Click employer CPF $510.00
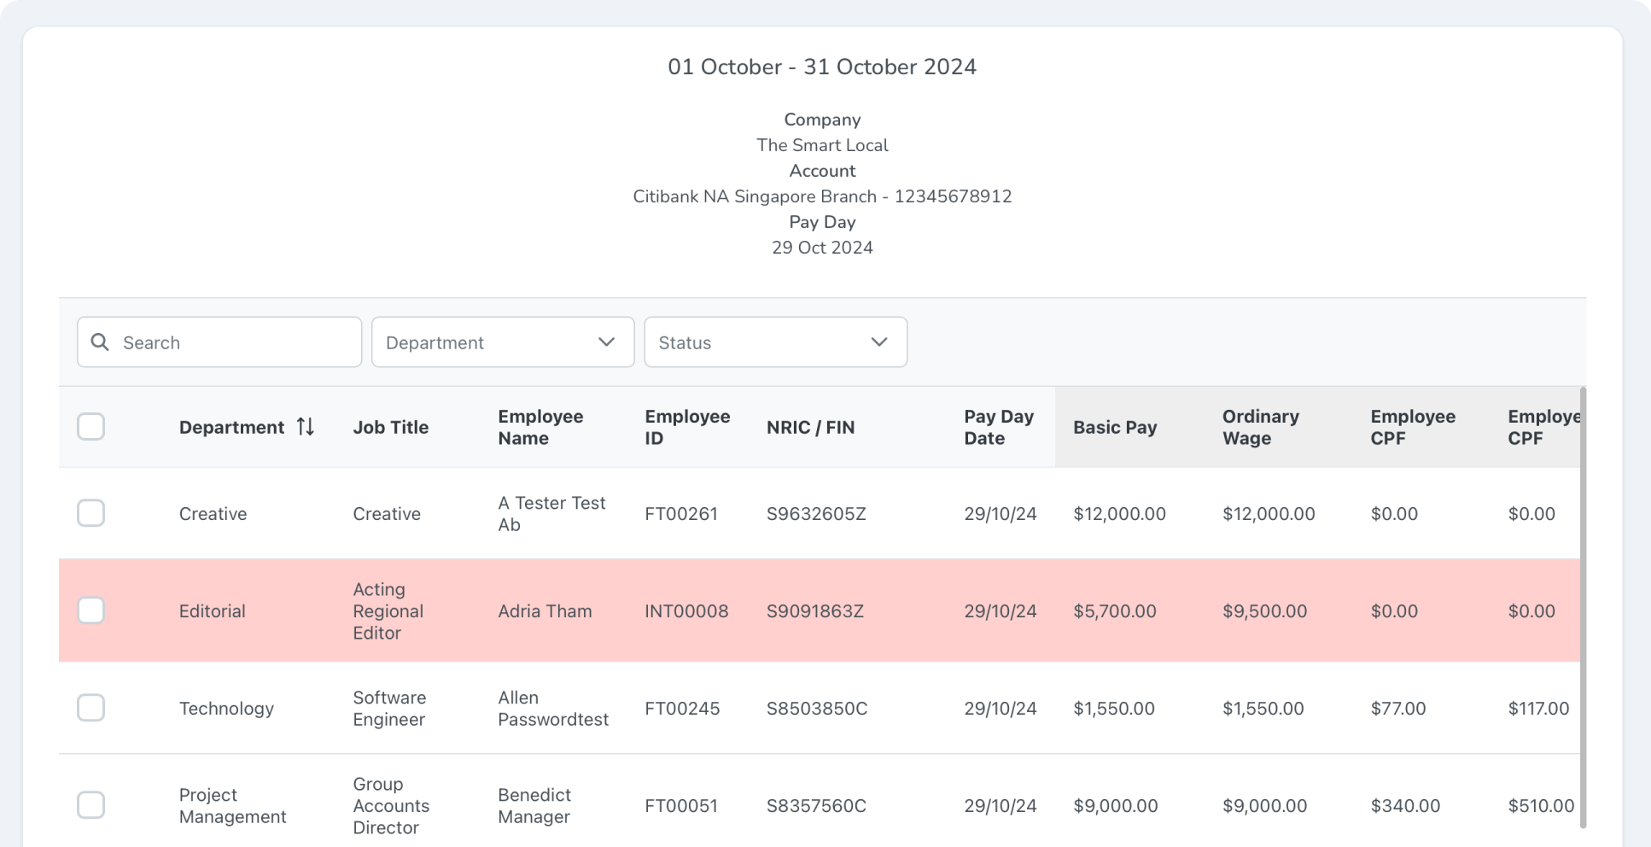 click(x=1541, y=806)
